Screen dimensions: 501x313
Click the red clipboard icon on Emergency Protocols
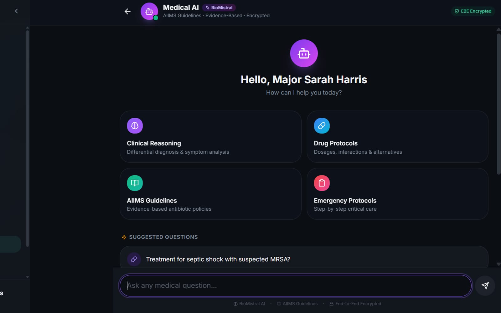click(x=322, y=183)
